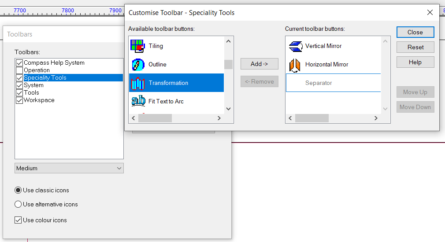Select 'Transformation' label in available buttons
445x242 pixels.
pyautogui.click(x=169, y=83)
